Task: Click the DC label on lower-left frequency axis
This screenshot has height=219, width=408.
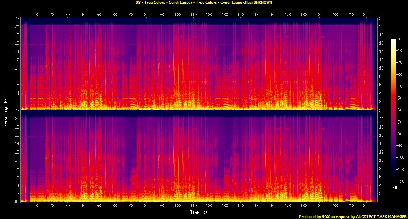Action: pyautogui.click(x=17, y=202)
